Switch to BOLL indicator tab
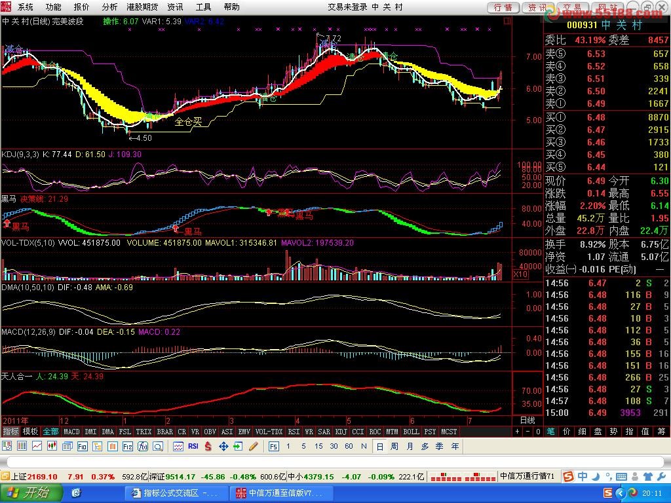This screenshot has height=503, width=671. tap(412, 432)
